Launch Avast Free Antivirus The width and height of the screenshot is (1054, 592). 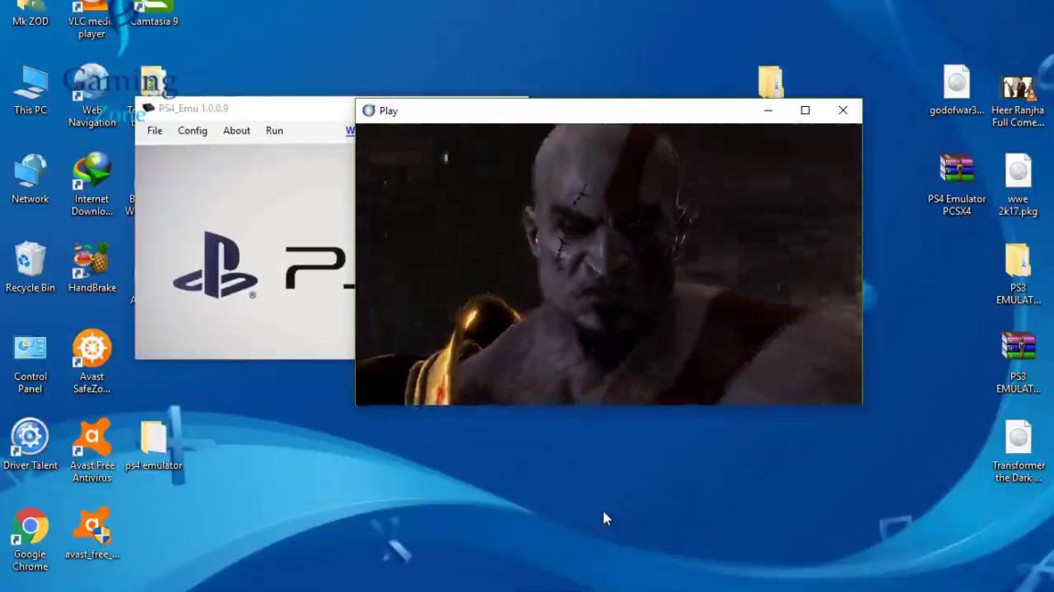coord(91,436)
